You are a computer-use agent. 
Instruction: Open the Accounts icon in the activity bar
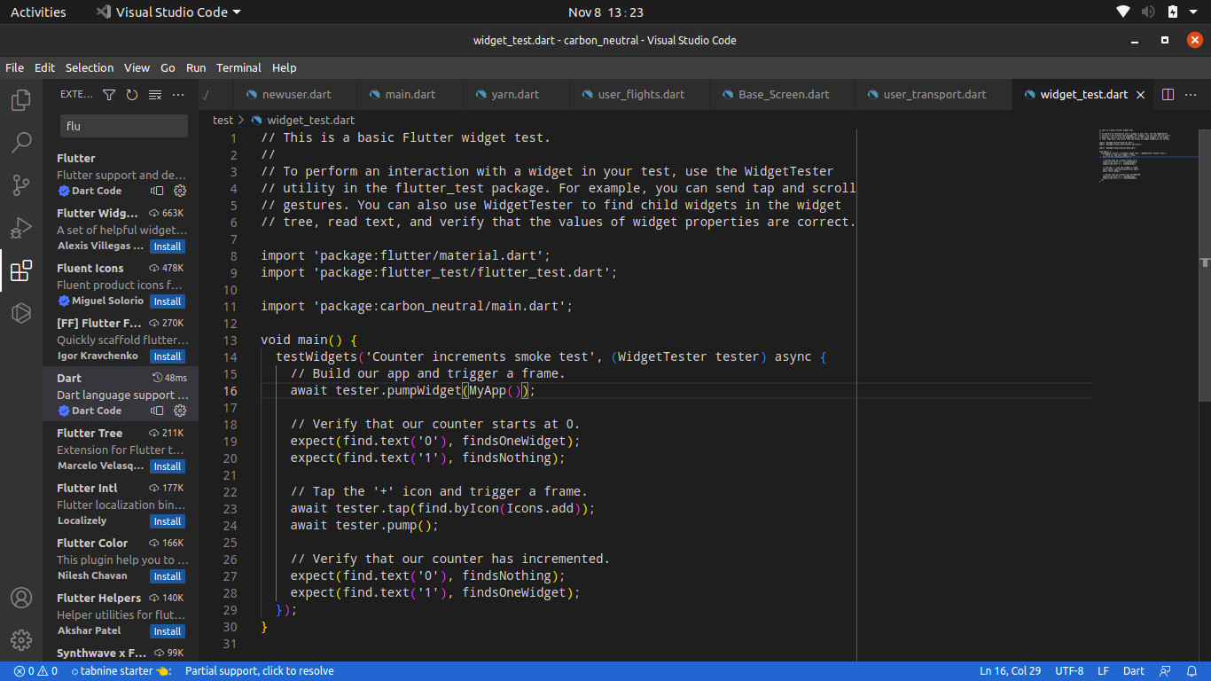coord(20,599)
